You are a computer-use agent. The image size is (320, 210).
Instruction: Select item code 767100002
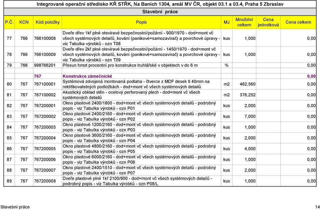pos(45,95)
